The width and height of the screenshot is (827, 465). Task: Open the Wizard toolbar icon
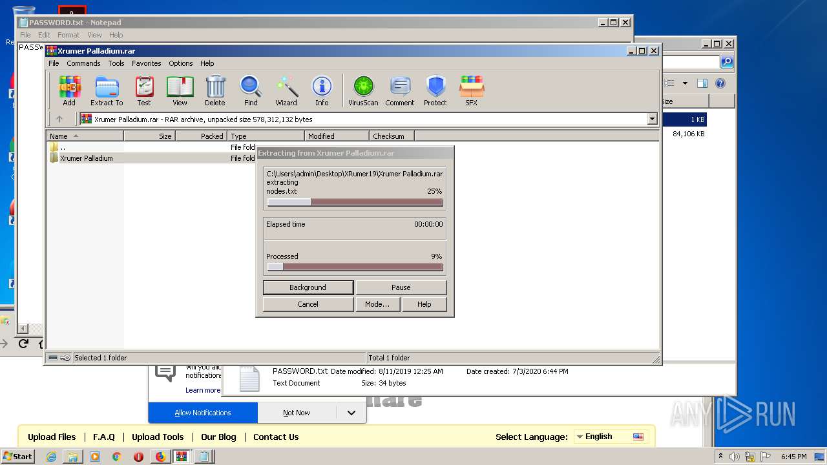[x=286, y=90]
